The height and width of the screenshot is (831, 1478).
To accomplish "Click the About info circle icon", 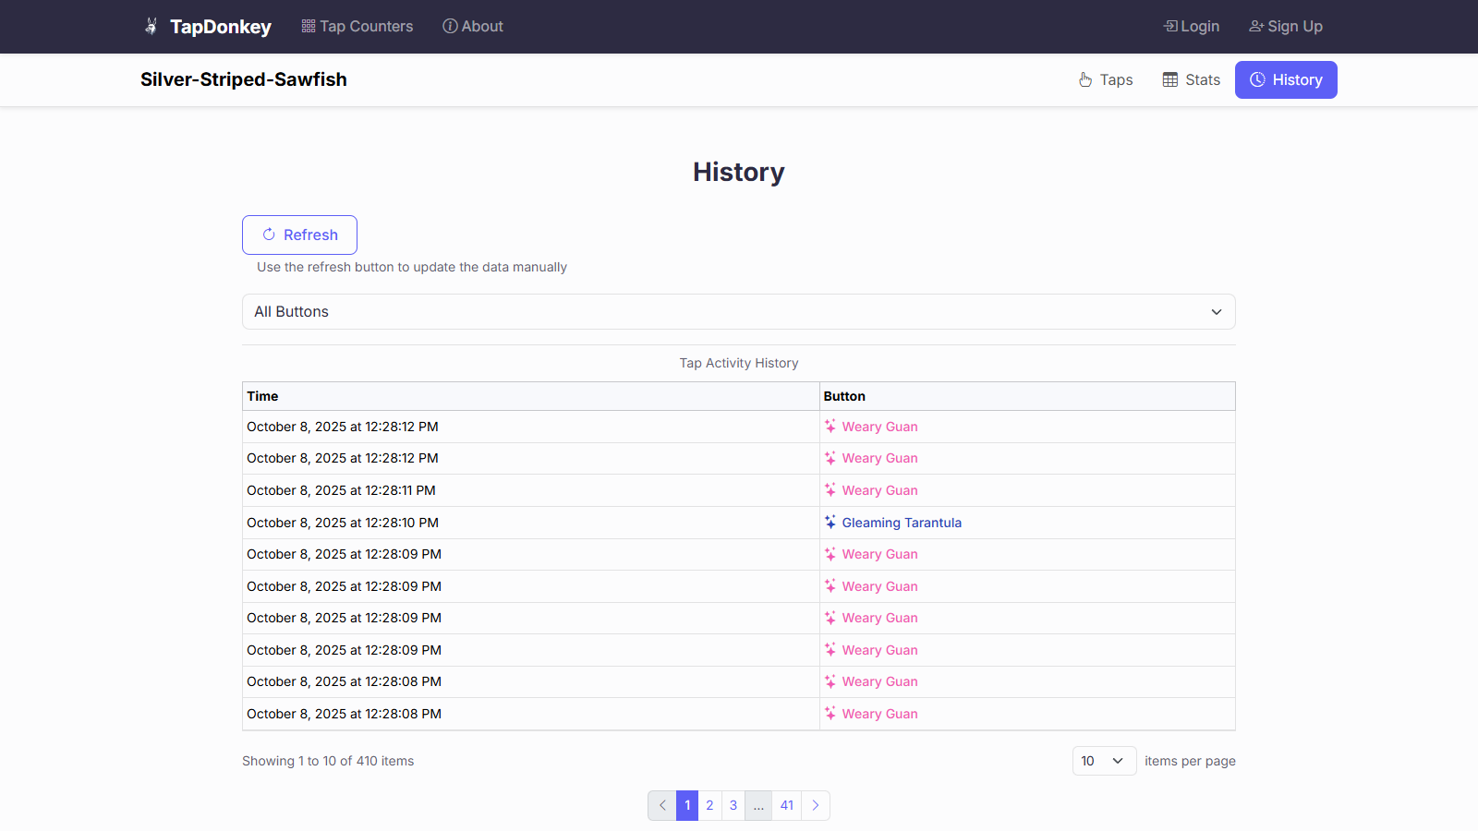I will 450,26.
